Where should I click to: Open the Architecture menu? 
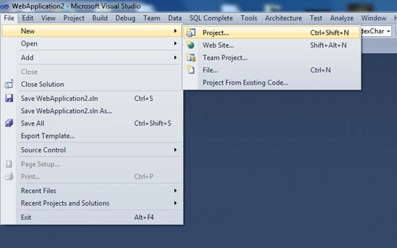[x=283, y=18]
